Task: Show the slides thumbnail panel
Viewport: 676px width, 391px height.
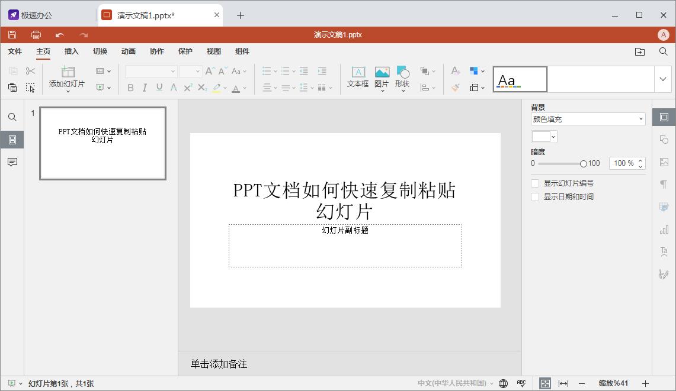Action: 12,140
